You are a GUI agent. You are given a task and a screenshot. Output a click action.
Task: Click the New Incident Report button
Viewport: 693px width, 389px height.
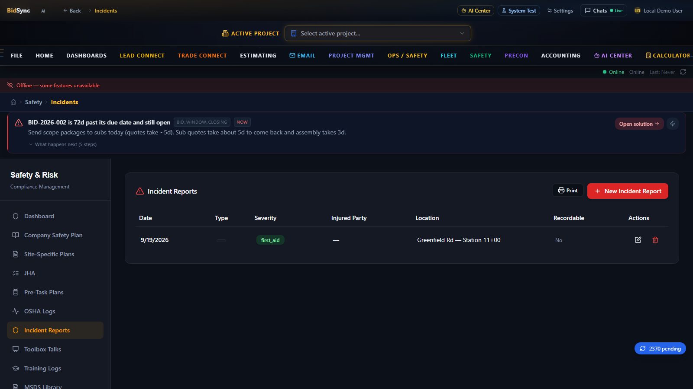click(x=628, y=191)
